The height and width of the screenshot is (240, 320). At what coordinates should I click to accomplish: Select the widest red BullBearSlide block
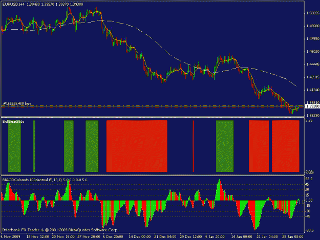point(137,146)
